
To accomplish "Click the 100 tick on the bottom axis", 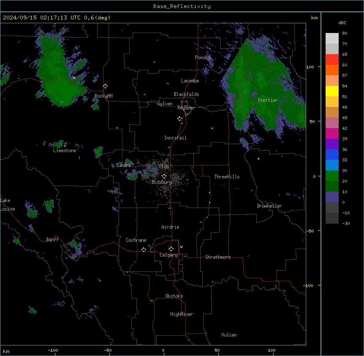I will [x=272, y=350].
